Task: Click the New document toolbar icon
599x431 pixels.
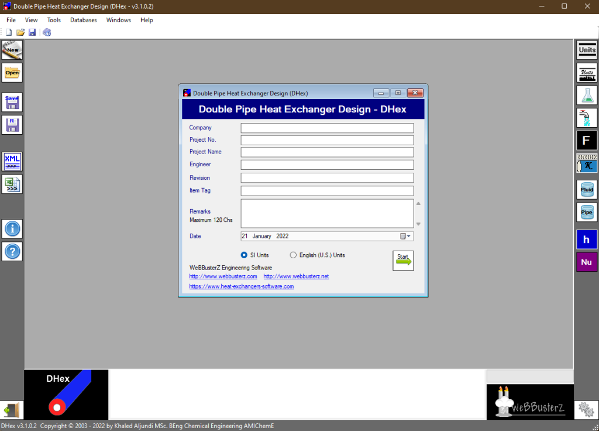Action: click(x=9, y=32)
